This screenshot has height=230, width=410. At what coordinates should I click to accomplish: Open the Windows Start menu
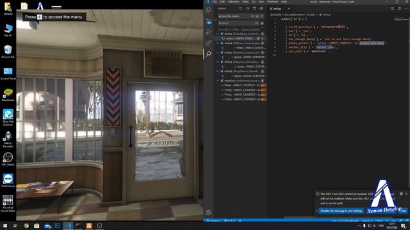[x=5, y=226]
